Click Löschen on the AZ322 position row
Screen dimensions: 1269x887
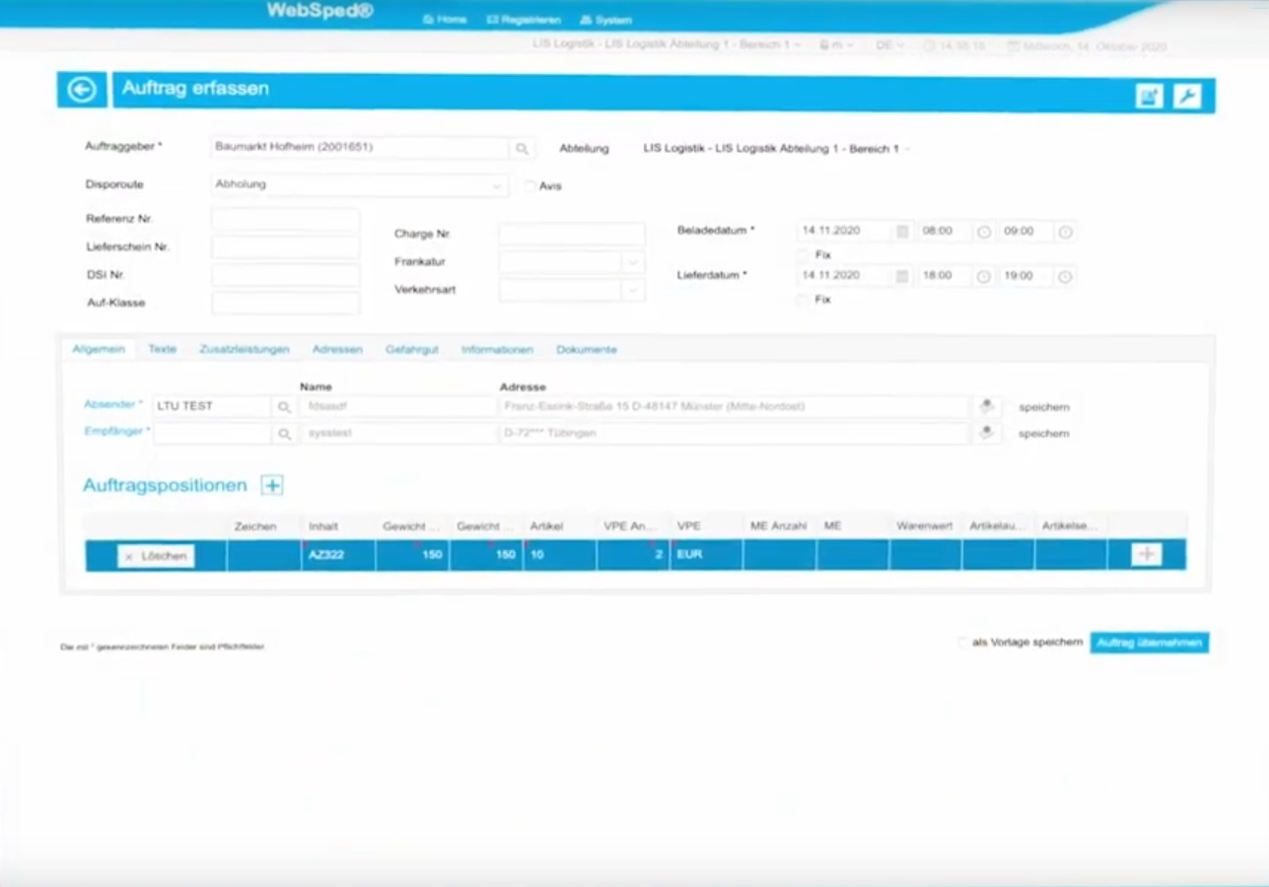click(156, 556)
